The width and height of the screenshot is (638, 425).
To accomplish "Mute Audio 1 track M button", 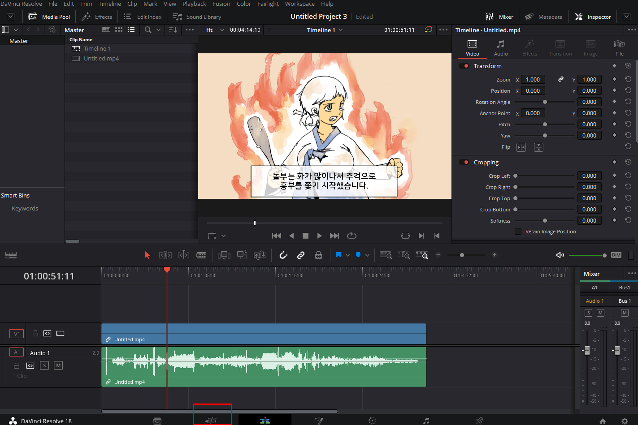I will pyautogui.click(x=58, y=365).
